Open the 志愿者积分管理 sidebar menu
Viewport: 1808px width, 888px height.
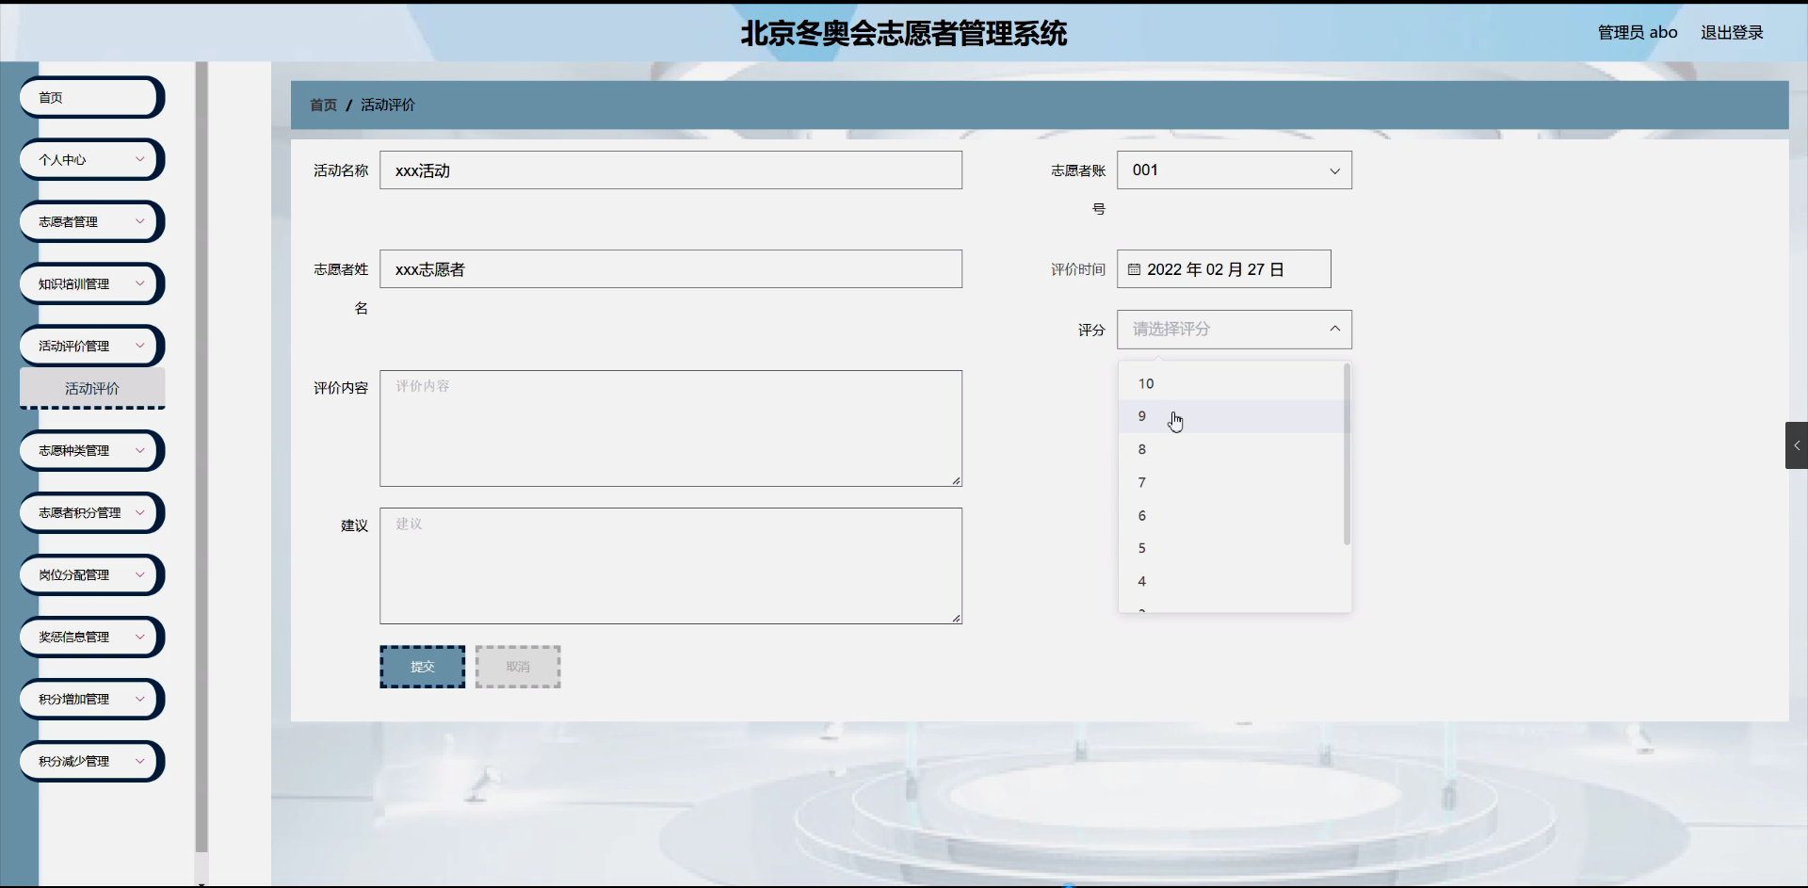[91, 512]
